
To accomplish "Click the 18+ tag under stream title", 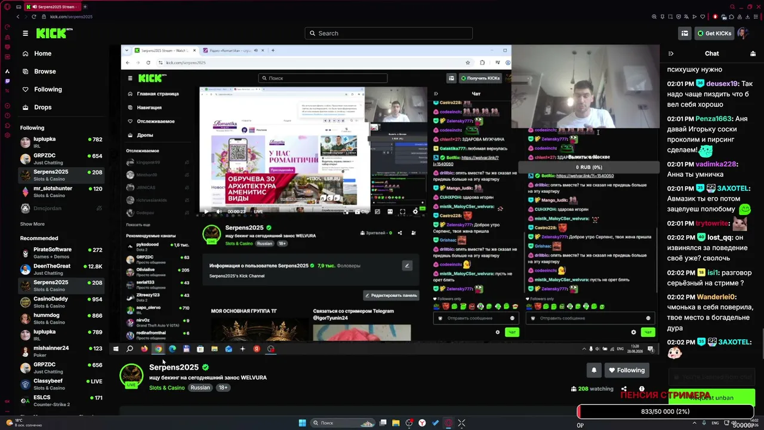I will (223, 388).
